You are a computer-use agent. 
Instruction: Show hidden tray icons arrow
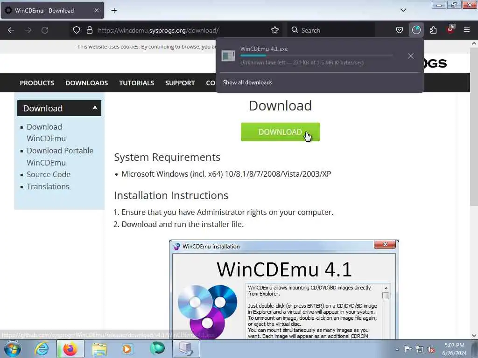[397, 349]
